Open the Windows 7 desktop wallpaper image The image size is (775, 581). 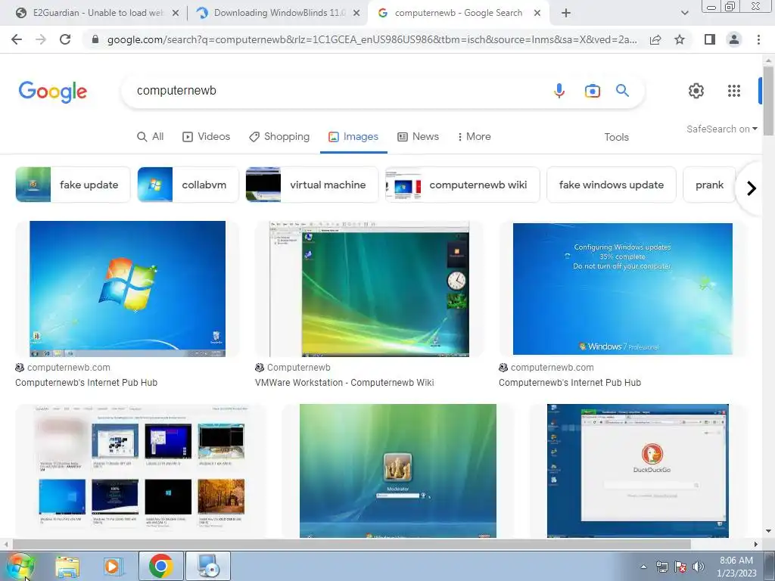pyautogui.click(x=127, y=288)
